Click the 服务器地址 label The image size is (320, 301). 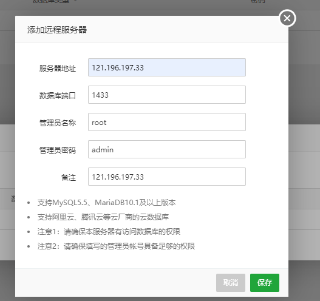pyautogui.click(x=58, y=68)
